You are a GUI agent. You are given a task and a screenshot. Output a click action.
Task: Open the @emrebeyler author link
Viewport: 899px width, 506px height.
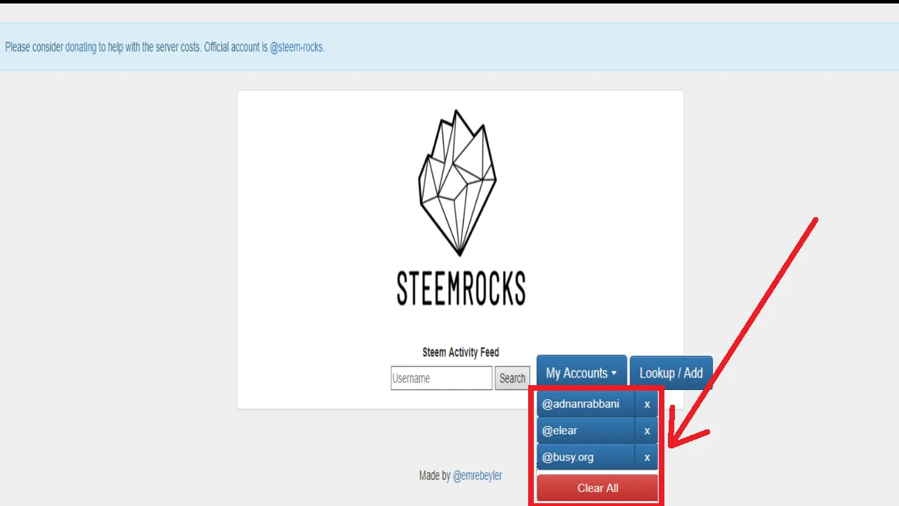478,476
